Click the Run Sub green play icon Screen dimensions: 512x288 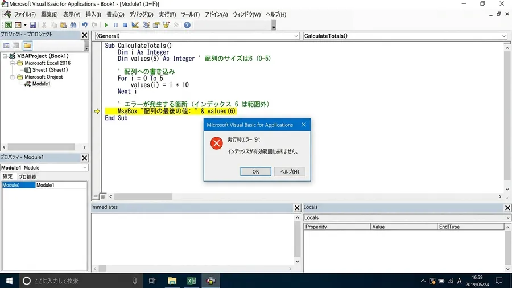[x=106, y=25]
